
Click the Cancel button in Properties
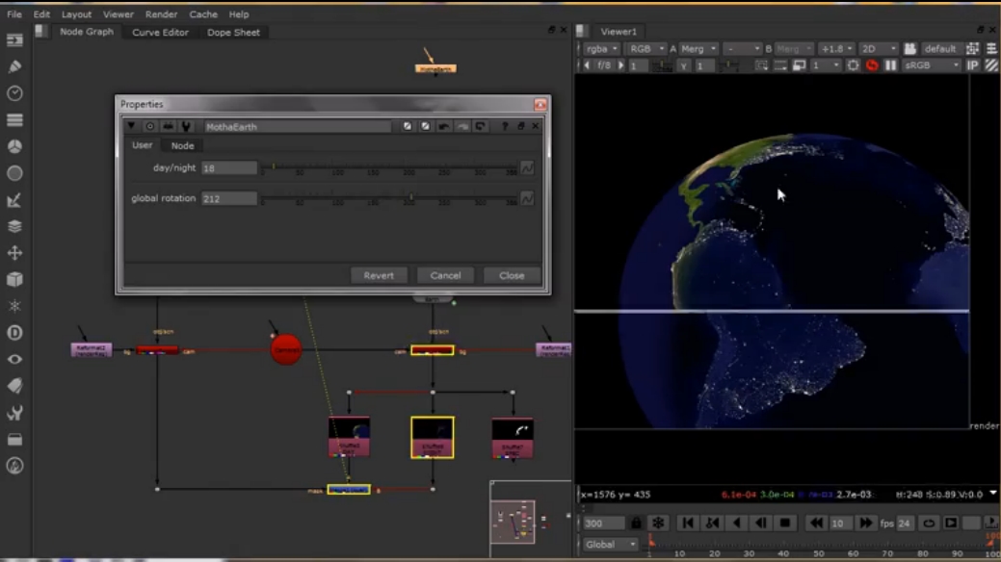pyautogui.click(x=445, y=275)
